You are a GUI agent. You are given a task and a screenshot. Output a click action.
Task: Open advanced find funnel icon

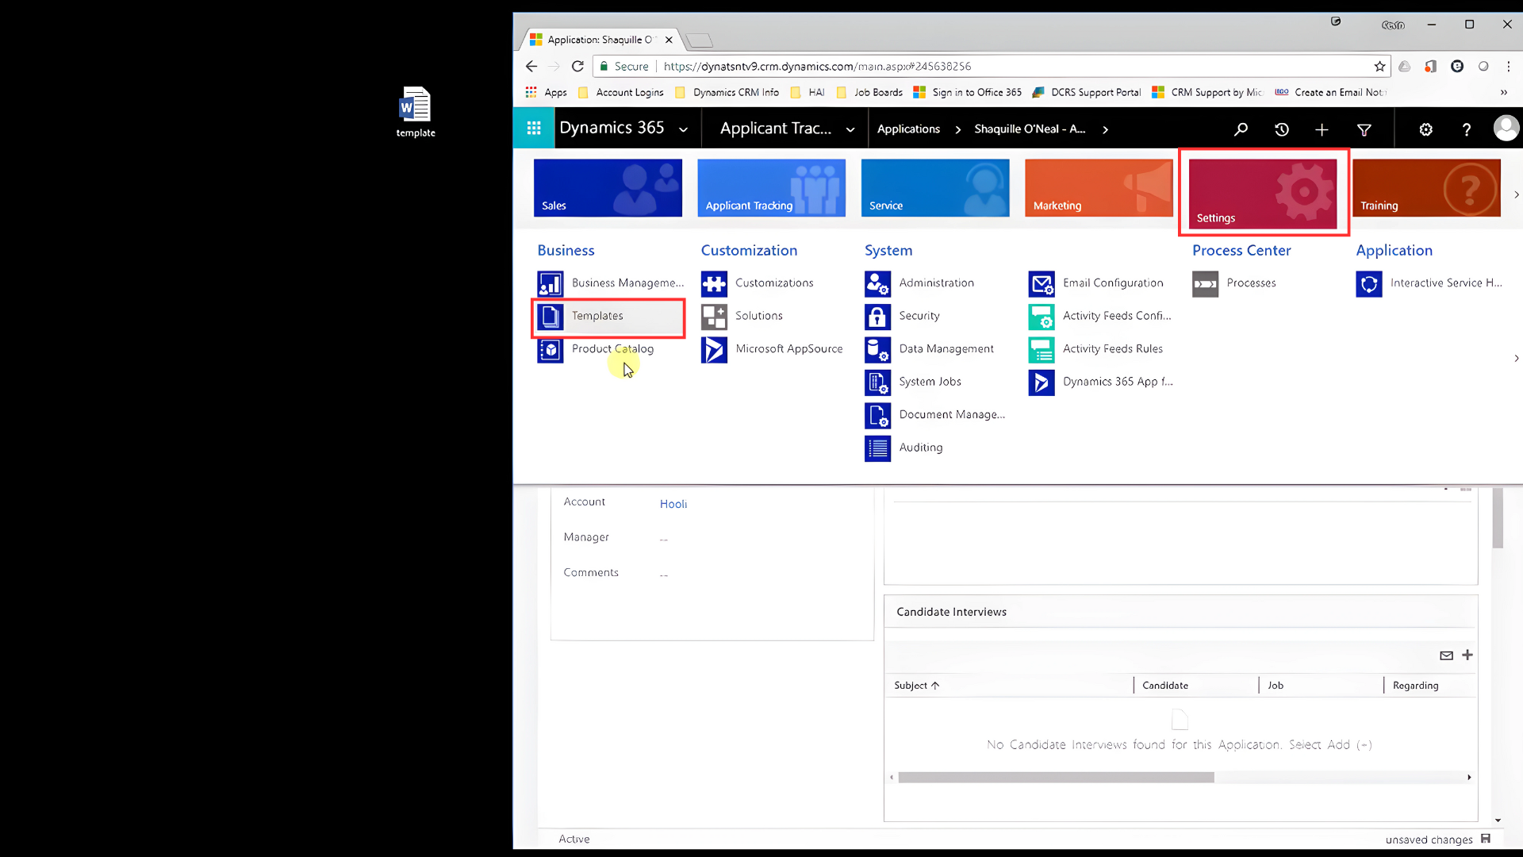(1364, 129)
